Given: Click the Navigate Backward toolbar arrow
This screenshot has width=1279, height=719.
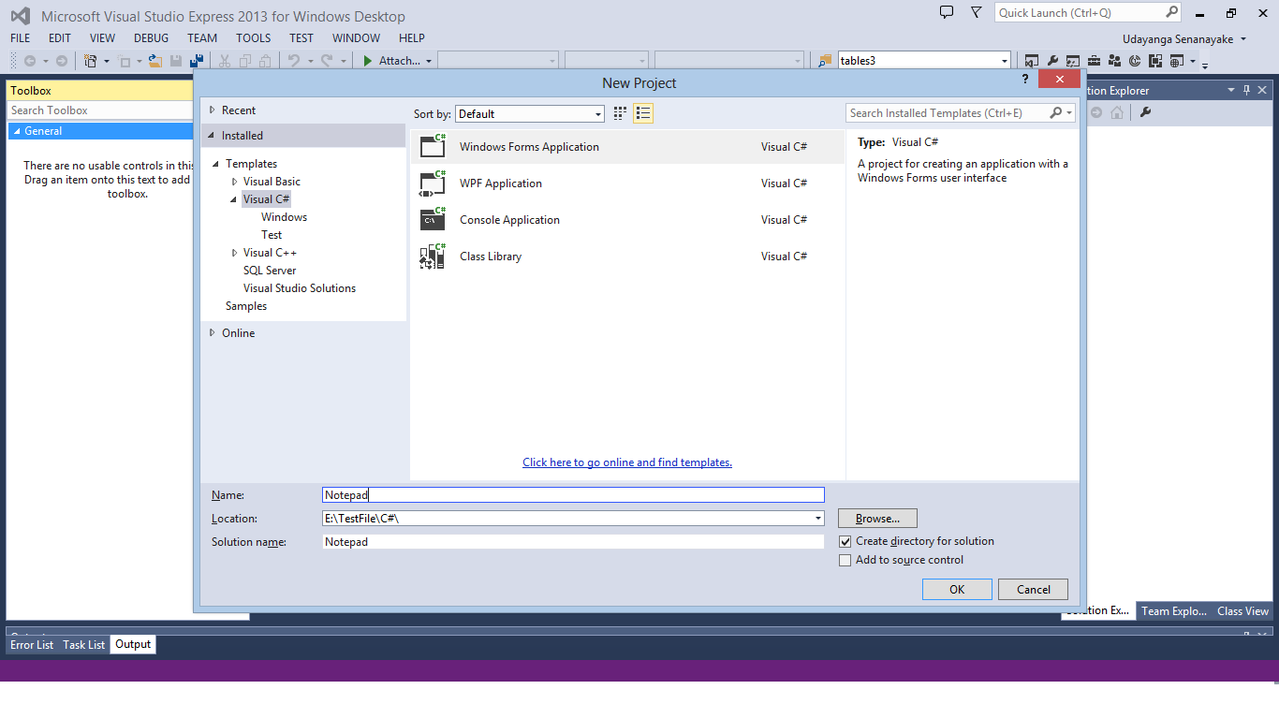Looking at the screenshot, I should pyautogui.click(x=30, y=61).
